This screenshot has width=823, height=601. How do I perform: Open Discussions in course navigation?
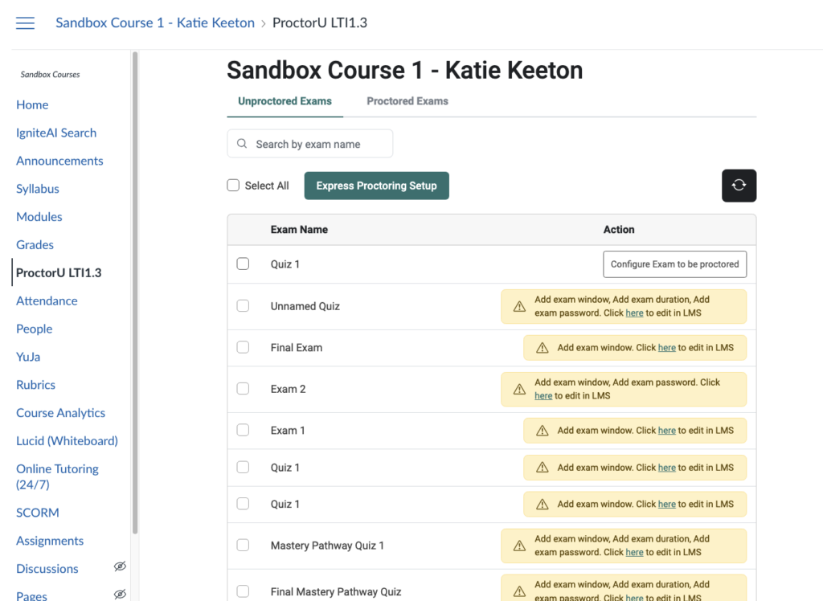[x=47, y=568]
